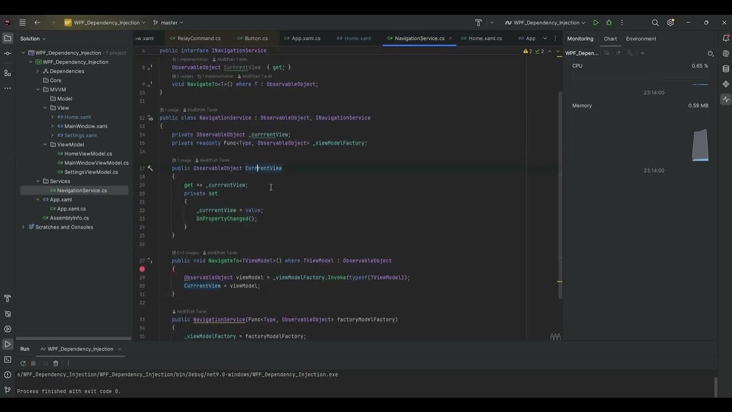Open the master branch dropdown
This screenshot has height=412, width=732.
point(168,22)
